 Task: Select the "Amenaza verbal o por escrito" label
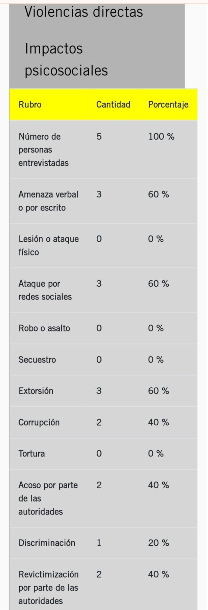pos(48,201)
